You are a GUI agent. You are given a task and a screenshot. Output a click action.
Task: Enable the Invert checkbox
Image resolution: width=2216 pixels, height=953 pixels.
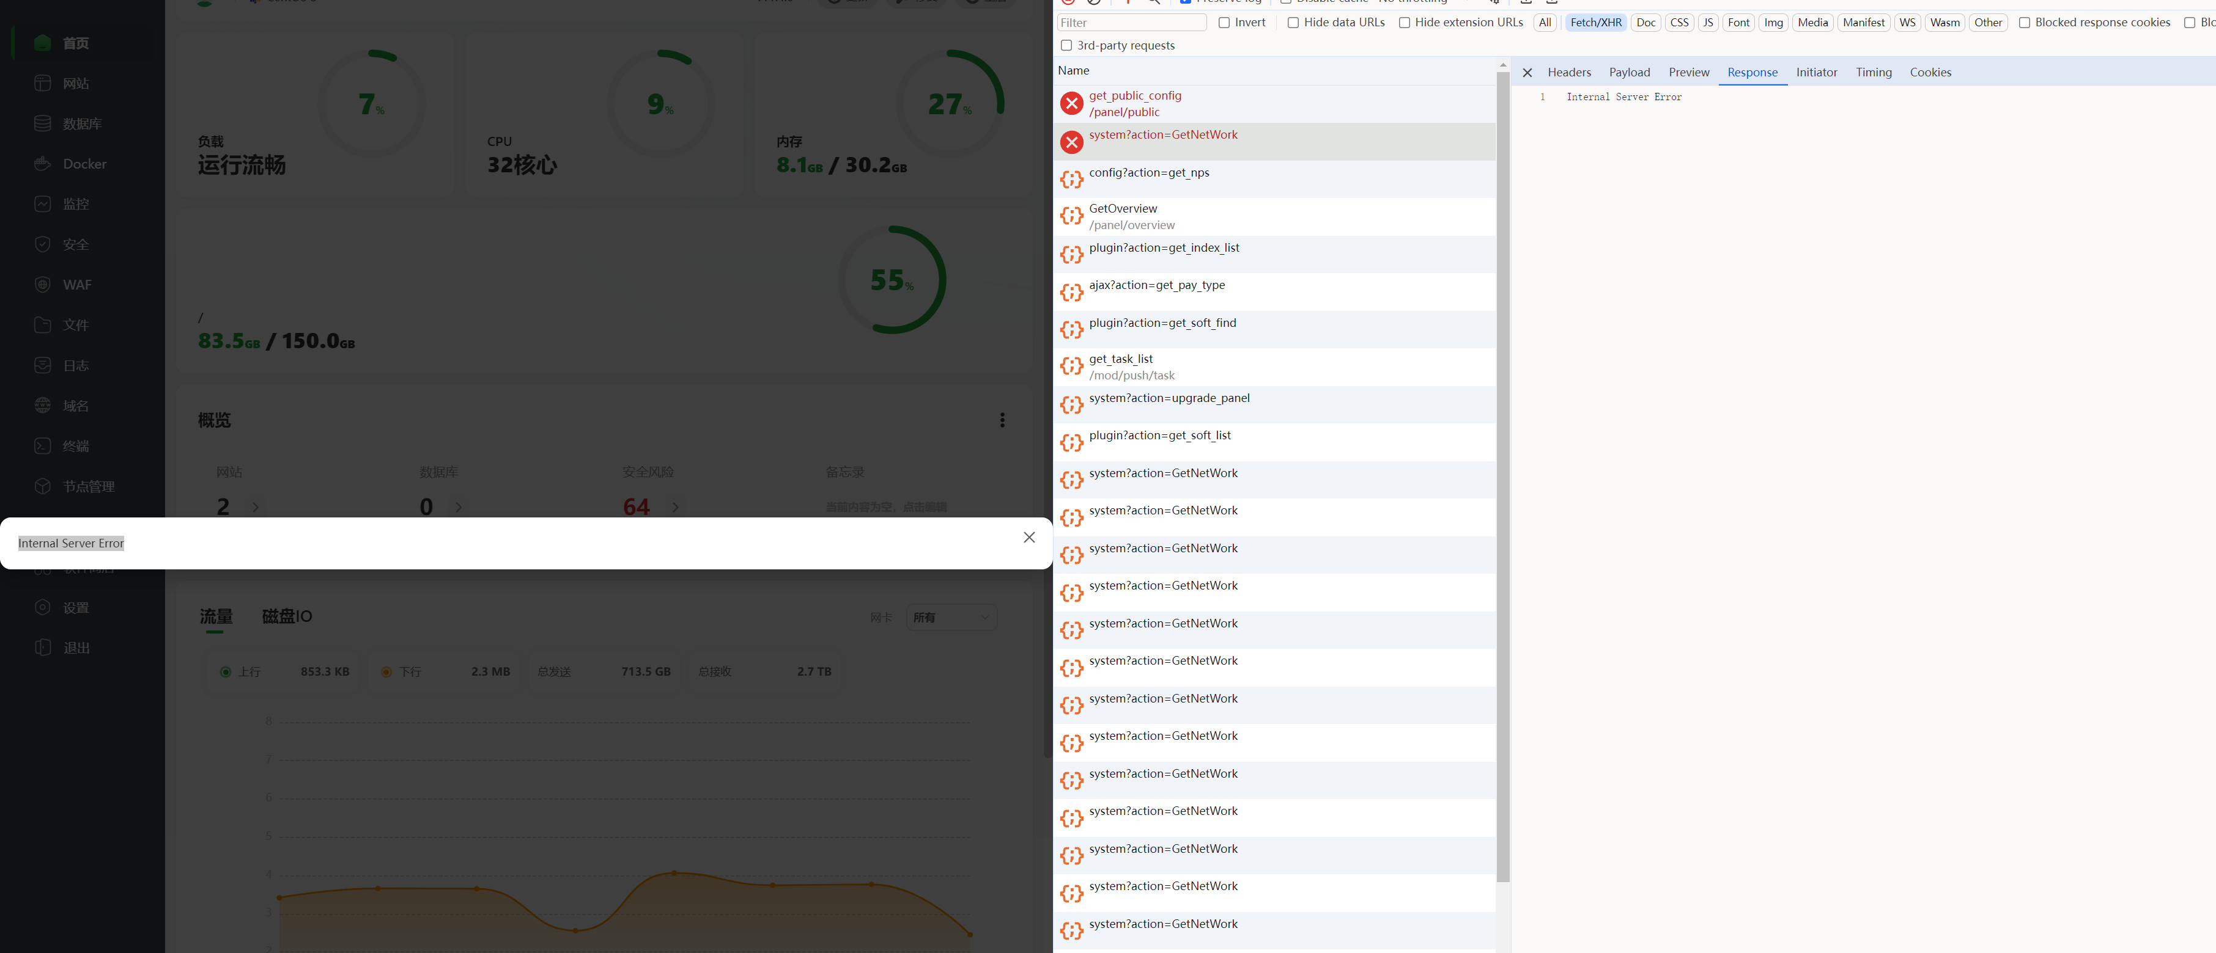(1224, 23)
